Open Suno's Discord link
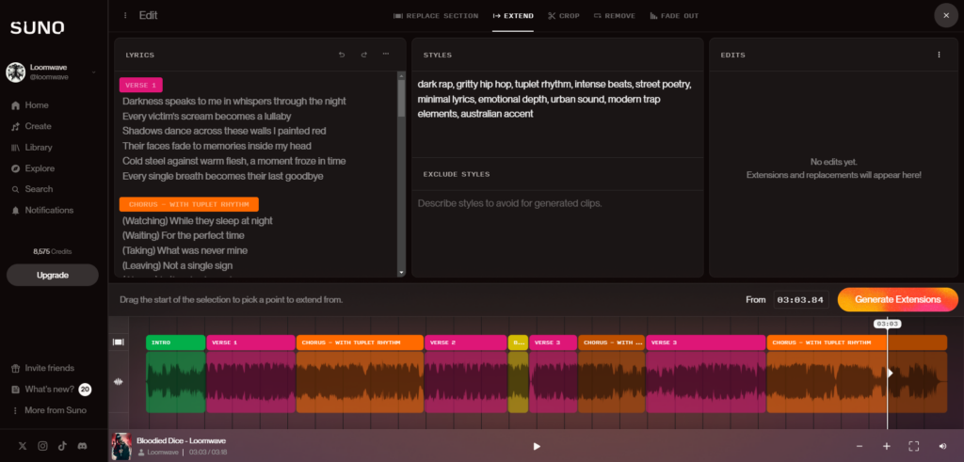Viewport: 964px width, 462px height. tap(83, 446)
